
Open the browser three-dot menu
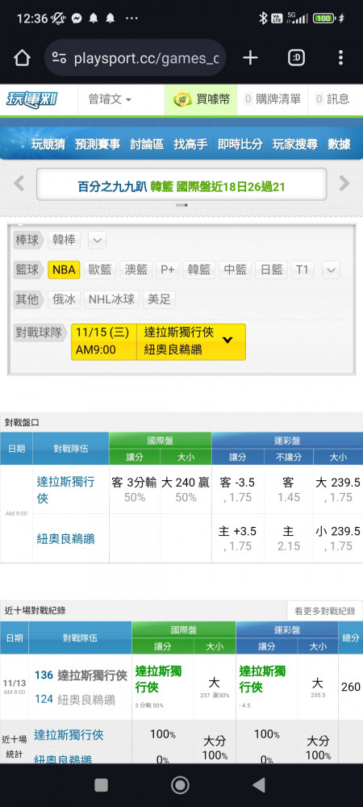[340, 58]
